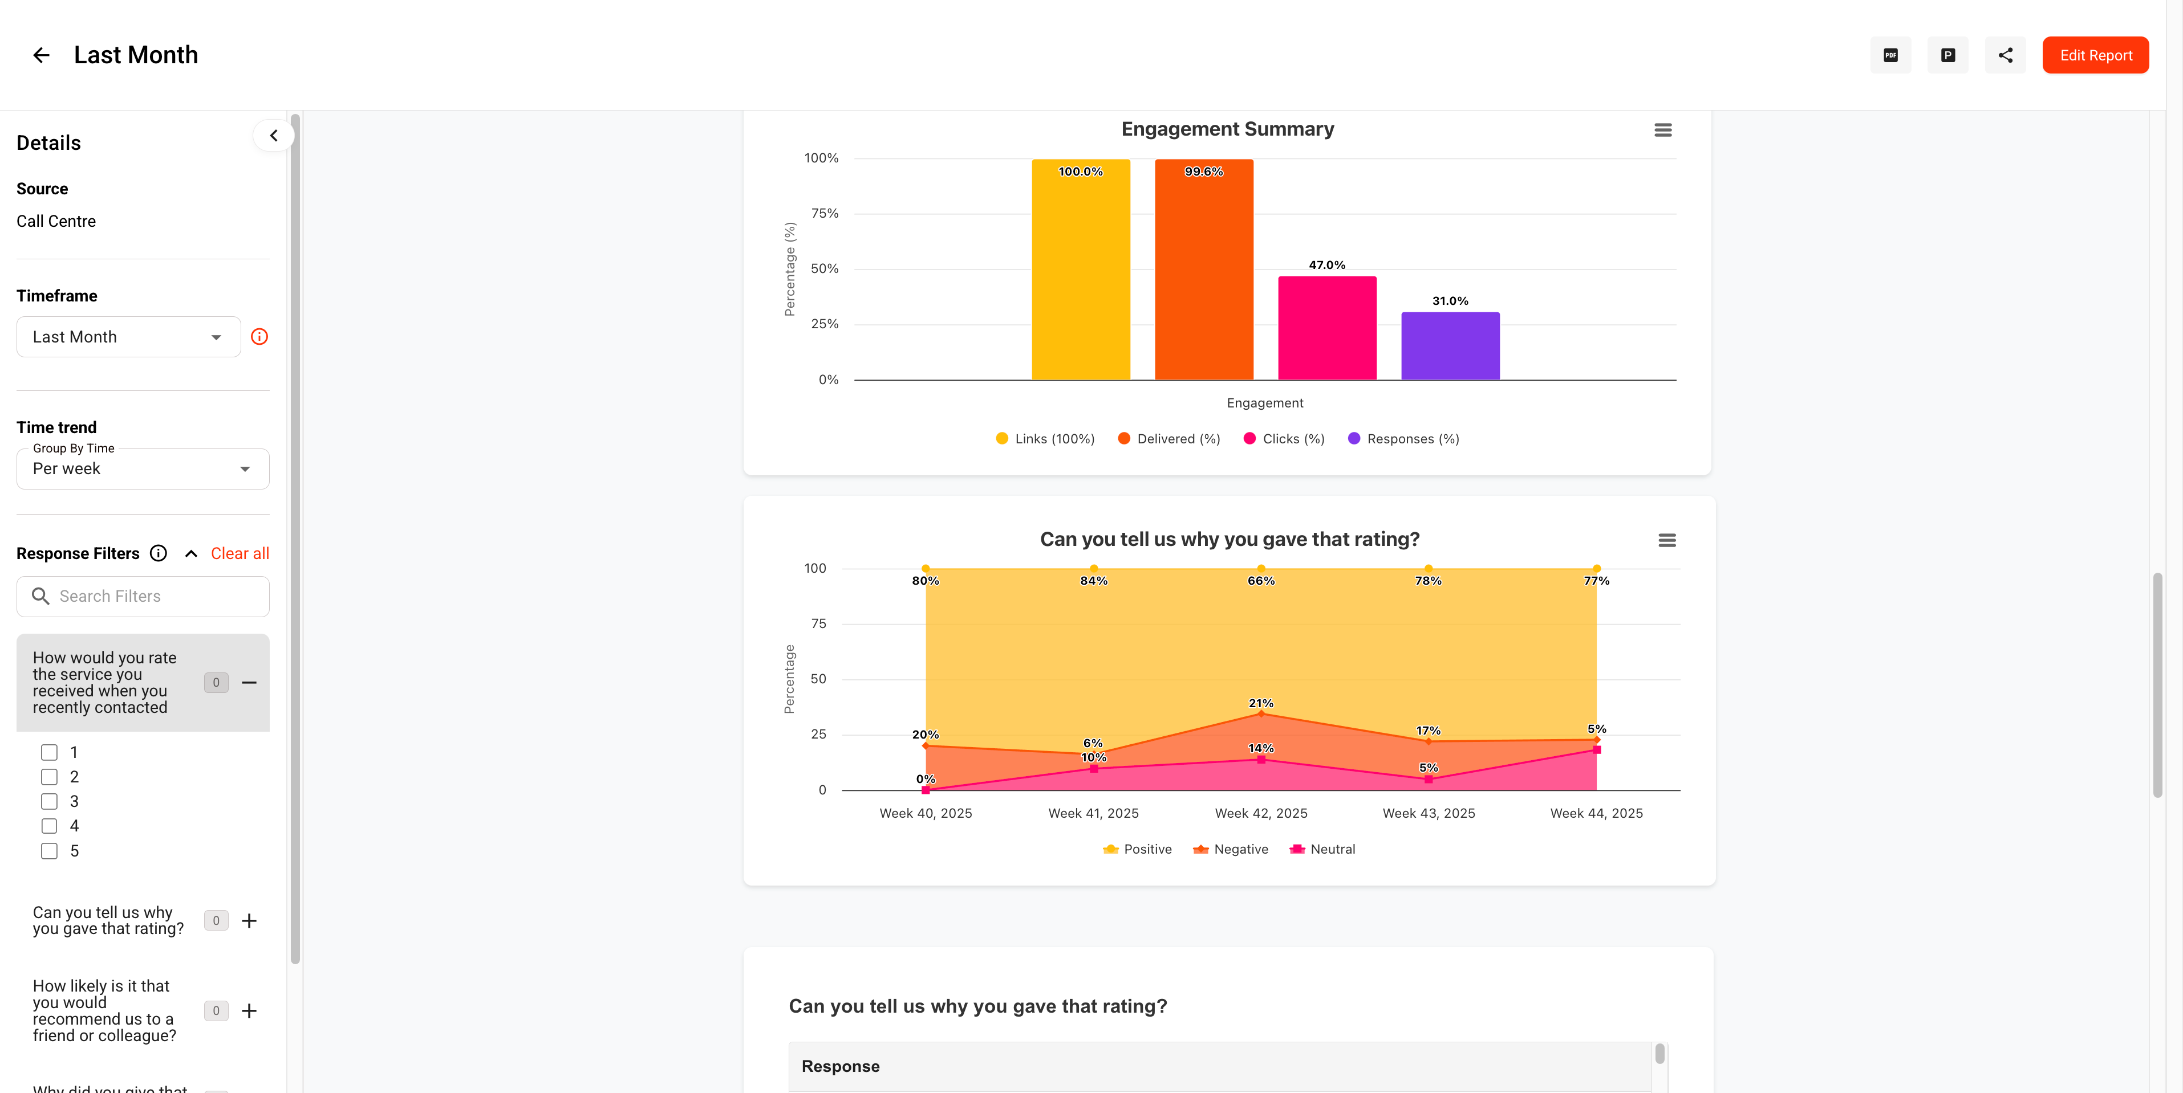The height and width of the screenshot is (1093, 2183).
Task: Click the Search Filters input field
Action: click(143, 596)
